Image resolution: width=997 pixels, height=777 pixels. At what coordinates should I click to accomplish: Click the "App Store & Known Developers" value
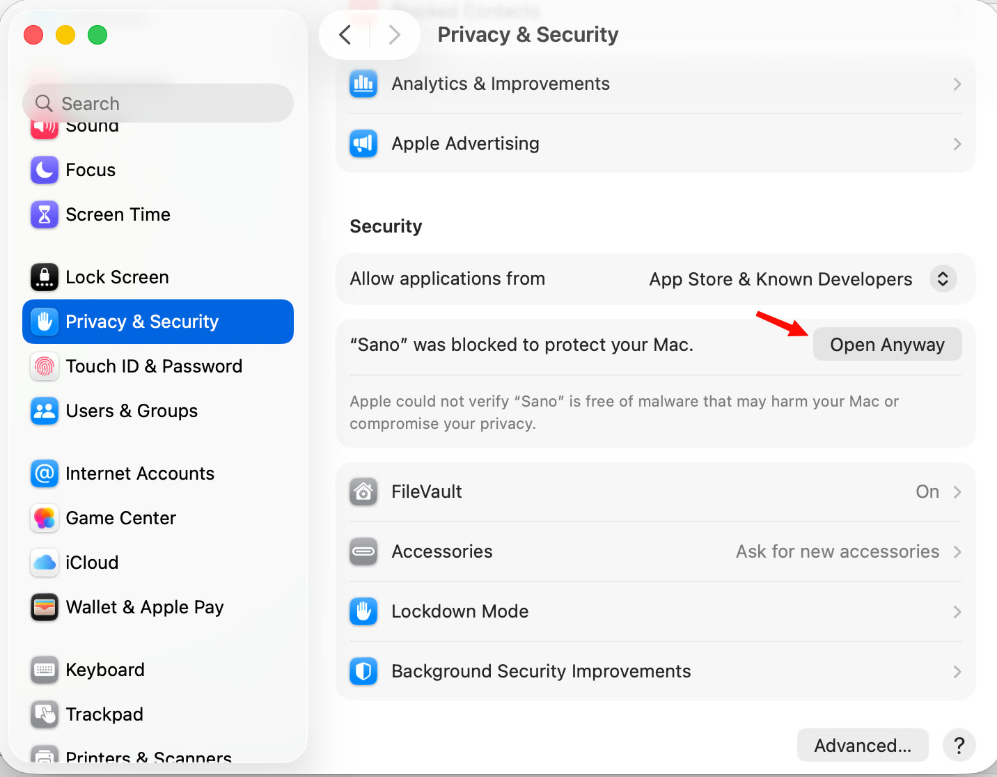[780, 279]
